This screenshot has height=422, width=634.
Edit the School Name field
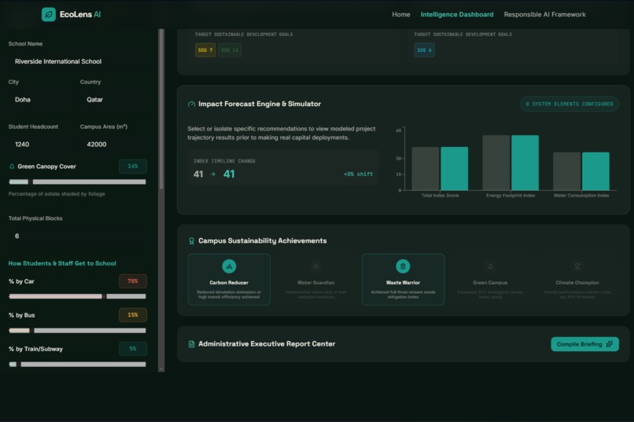78,61
